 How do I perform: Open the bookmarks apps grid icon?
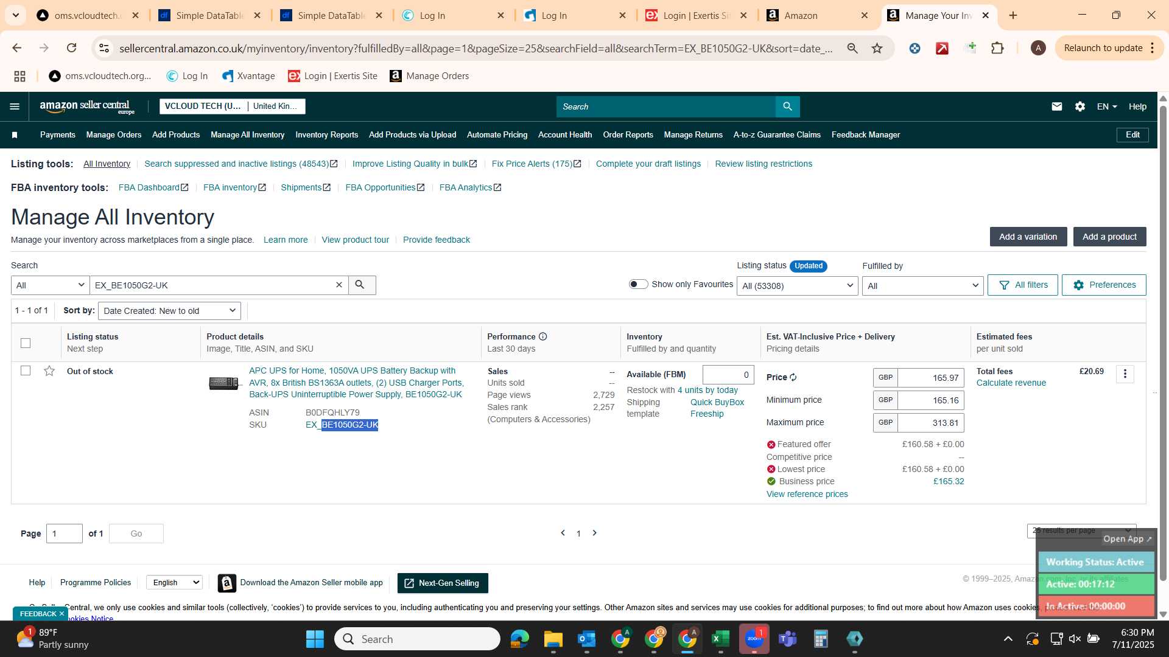pyautogui.click(x=19, y=76)
